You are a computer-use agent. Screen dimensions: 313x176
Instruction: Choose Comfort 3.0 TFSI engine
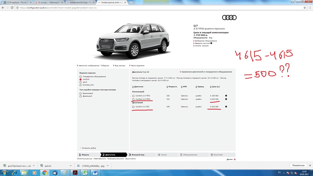pyautogui.click(x=133, y=99)
